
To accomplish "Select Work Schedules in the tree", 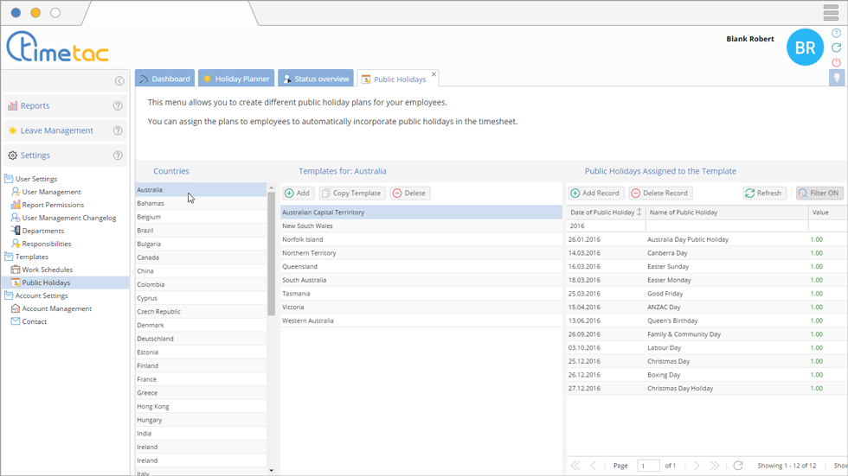I will [47, 270].
